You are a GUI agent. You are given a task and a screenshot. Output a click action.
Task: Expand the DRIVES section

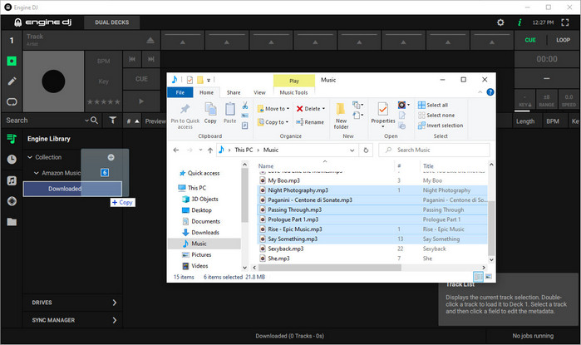coord(73,303)
